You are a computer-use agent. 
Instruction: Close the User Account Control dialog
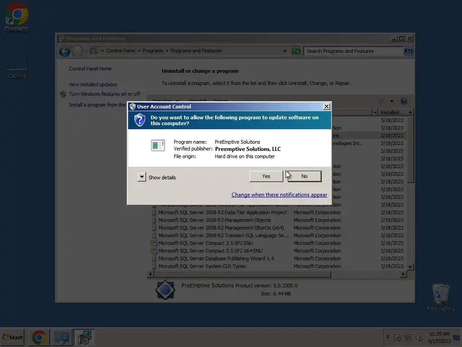pos(326,107)
